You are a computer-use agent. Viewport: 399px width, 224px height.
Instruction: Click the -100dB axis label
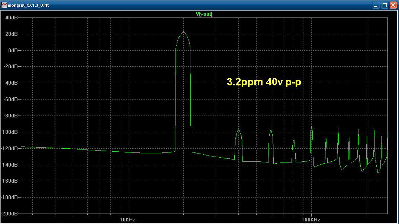9,132
